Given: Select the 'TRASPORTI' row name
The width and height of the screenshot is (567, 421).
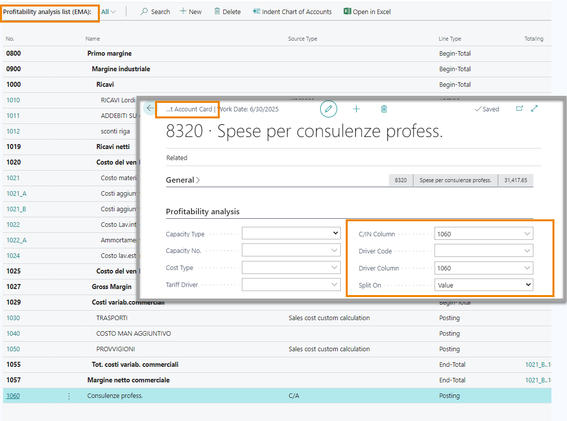Looking at the screenshot, I should [112, 318].
